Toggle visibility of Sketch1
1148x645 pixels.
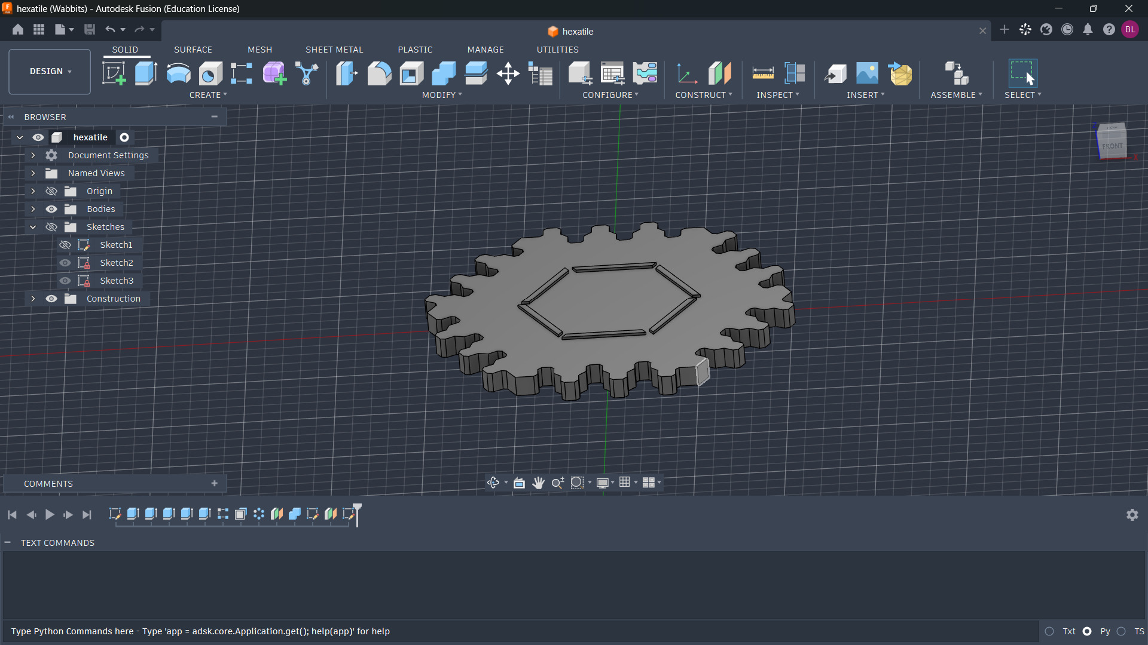[x=65, y=245]
